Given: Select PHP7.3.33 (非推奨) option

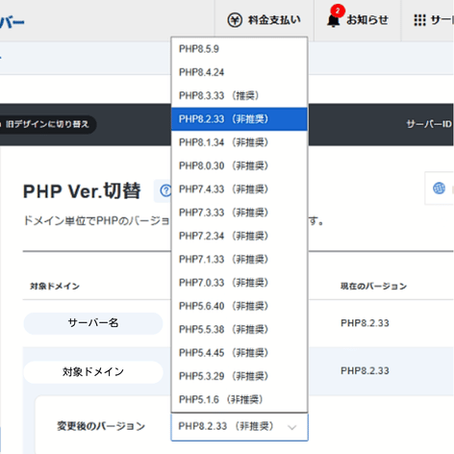Looking at the screenshot, I should pyautogui.click(x=240, y=213).
